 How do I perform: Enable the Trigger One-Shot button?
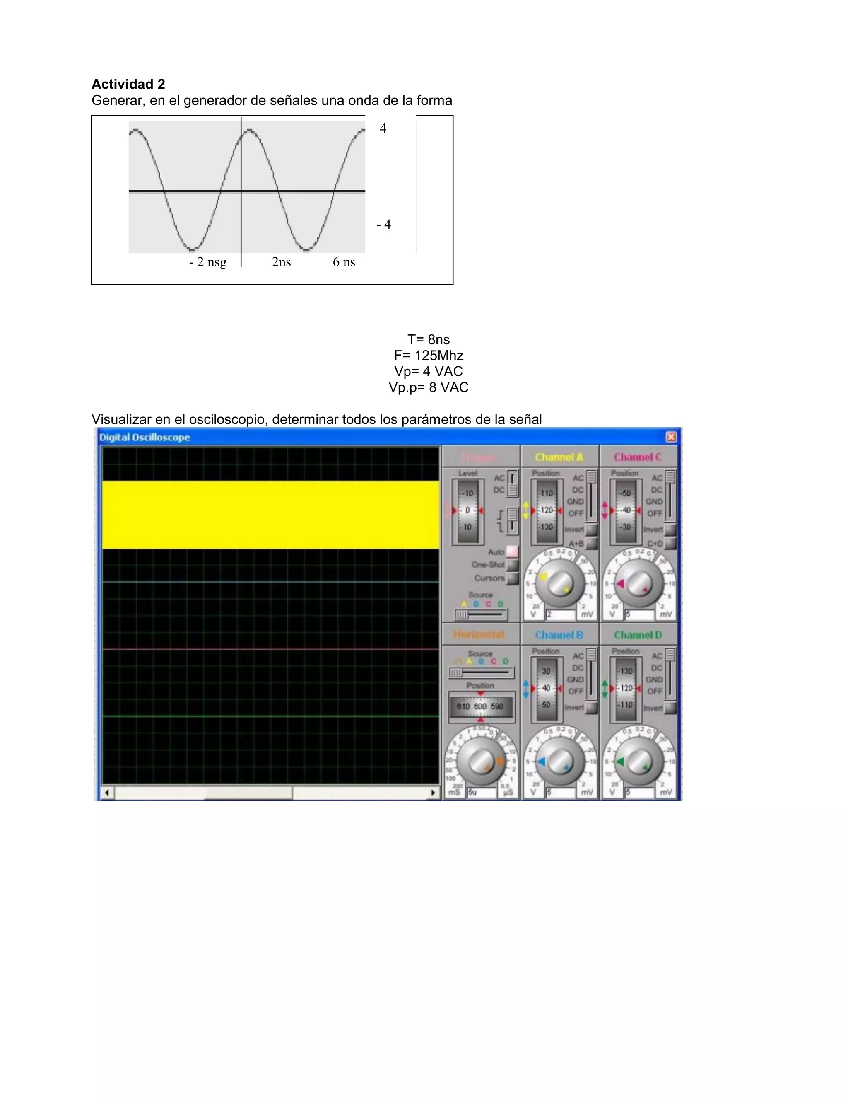pos(512,565)
